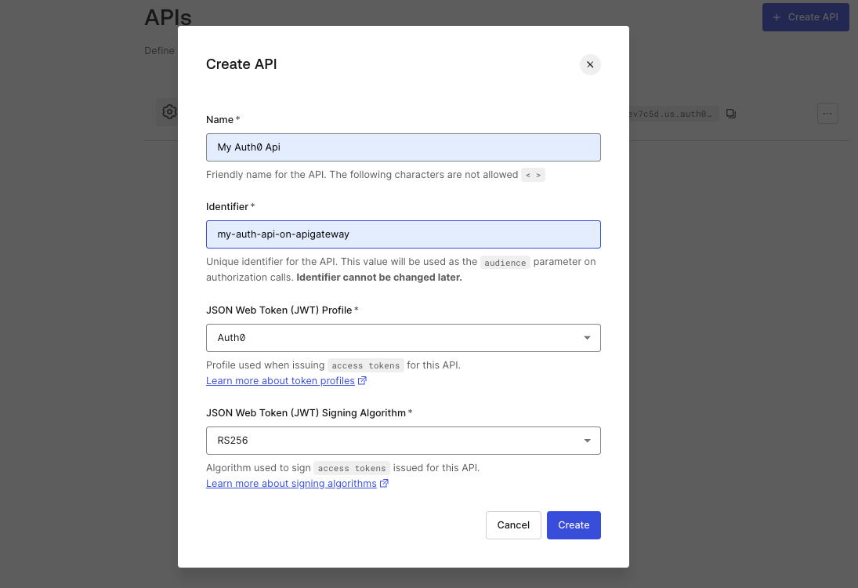Open the 'Learn more about signing algorithms' link
858x588 pixels.
pos(291,483)
